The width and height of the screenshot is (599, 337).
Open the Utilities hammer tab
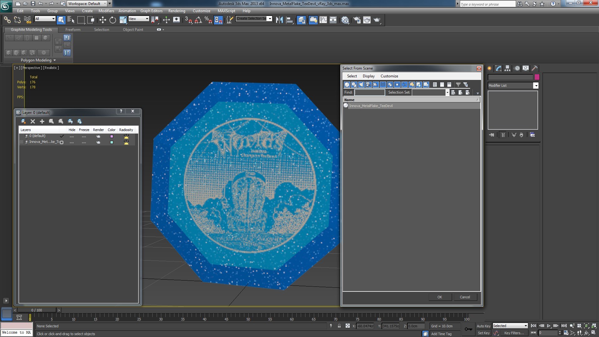[535, 68]
